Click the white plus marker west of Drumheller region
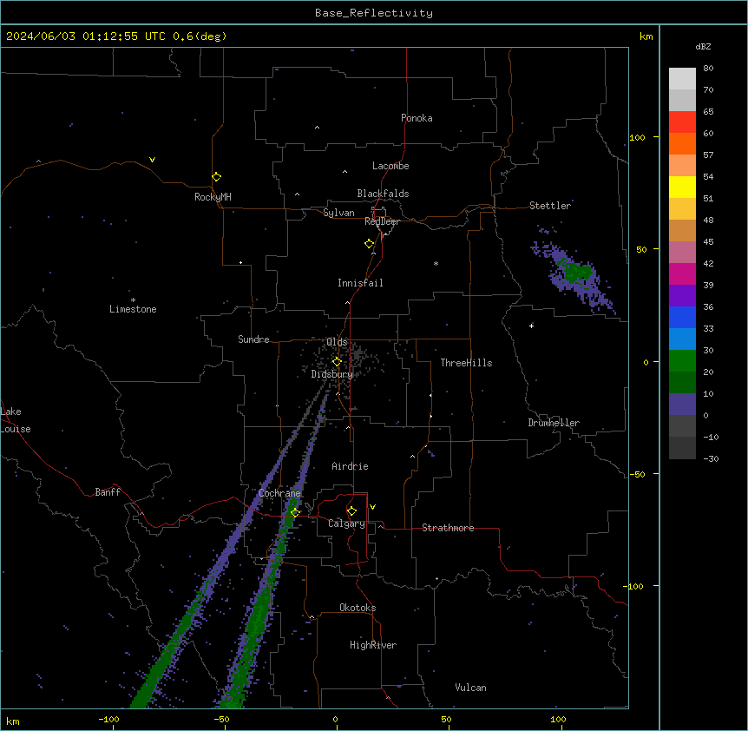This screenshot has width=748, height=731. (x=531, y=326)
